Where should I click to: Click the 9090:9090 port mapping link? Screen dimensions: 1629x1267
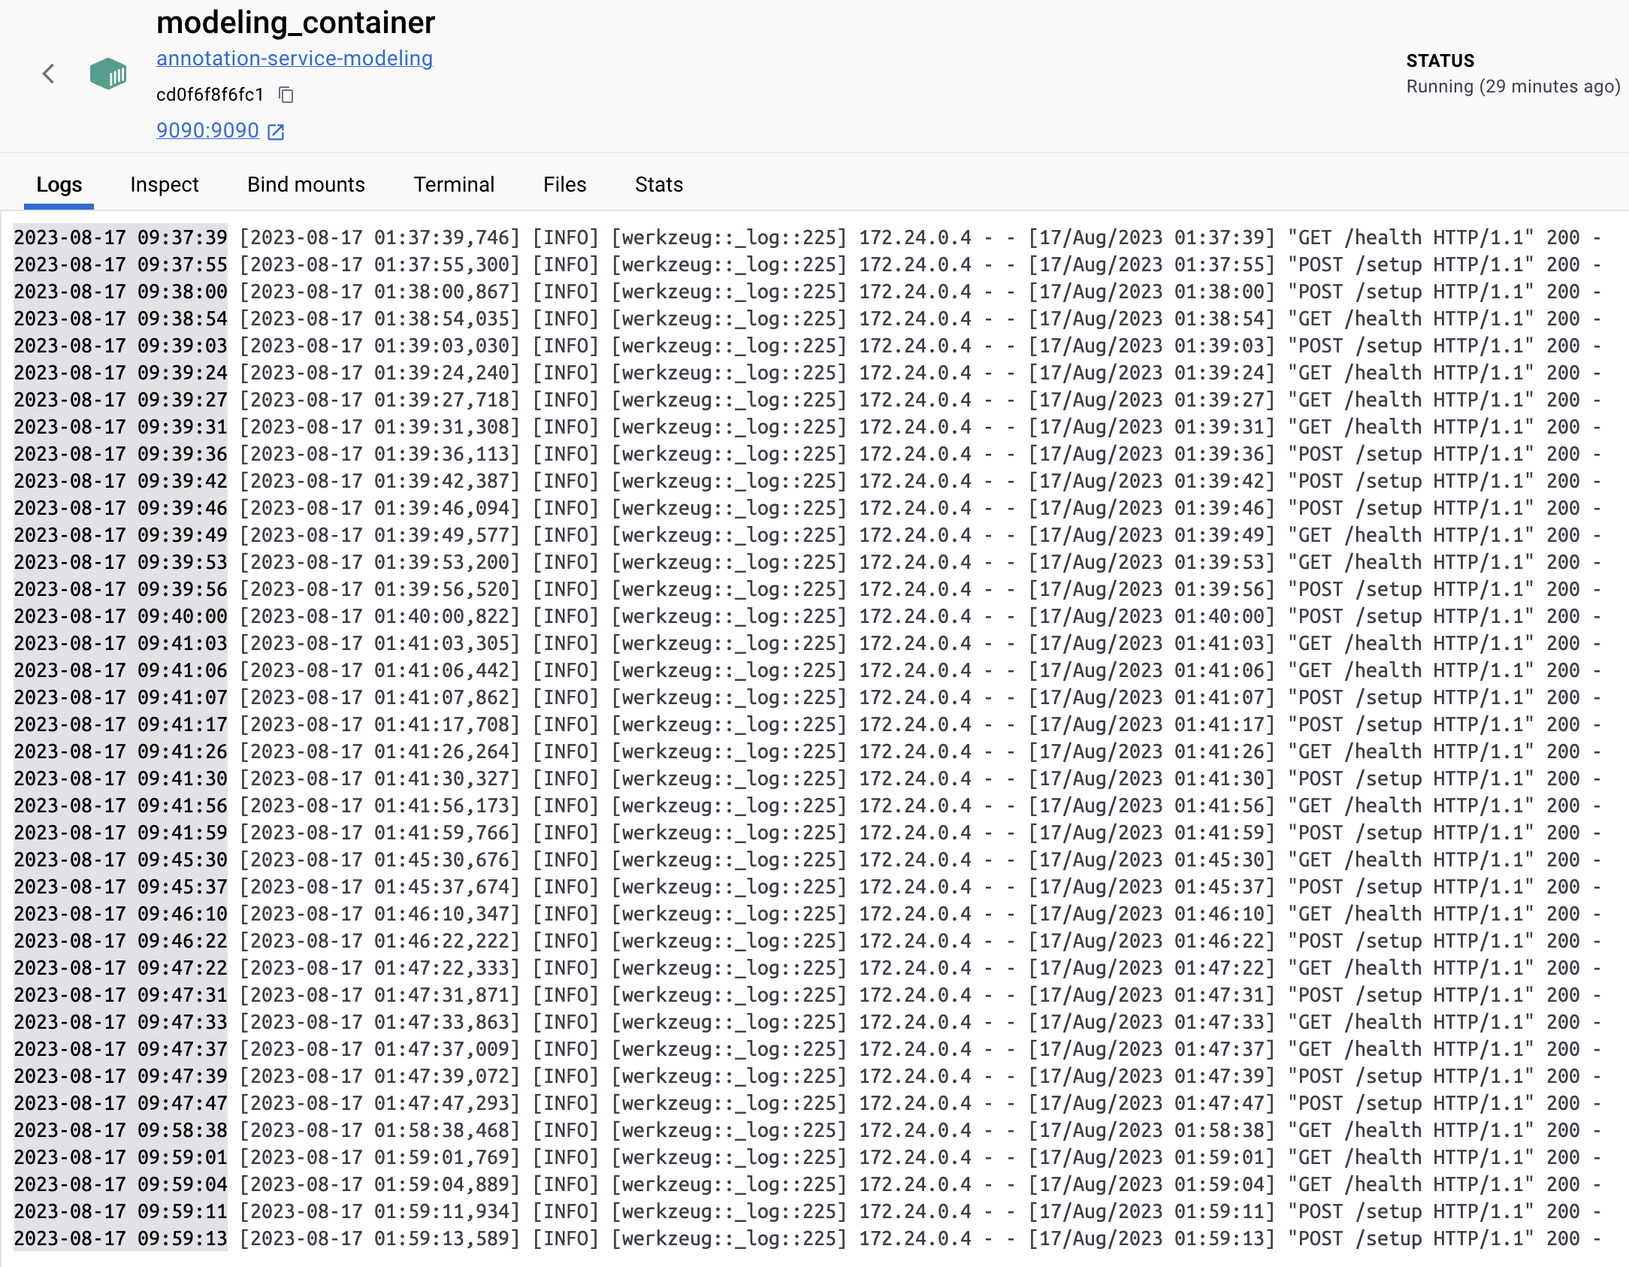point(206,131)
